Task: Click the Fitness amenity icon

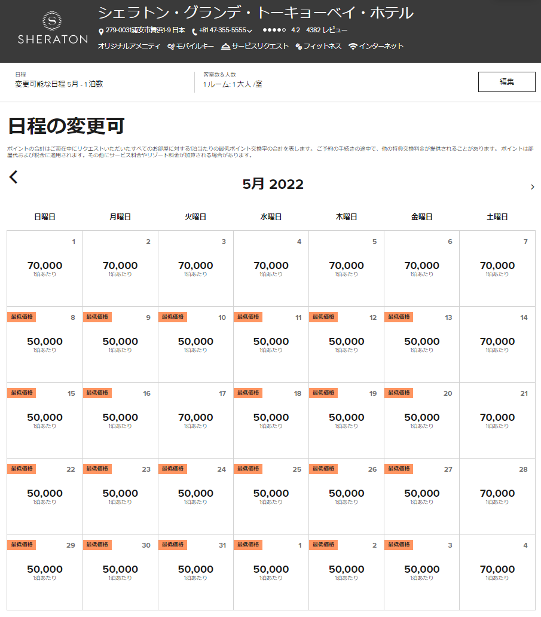Action: click(299, 47)
